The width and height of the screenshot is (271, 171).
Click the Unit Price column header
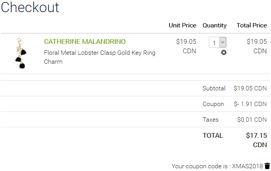pyautogui.click(x=183, y=25)
